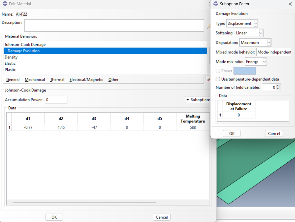This screenshot has width=295, height=222.
Task: Open the Mechanical material menu
Action: [35, 80]
